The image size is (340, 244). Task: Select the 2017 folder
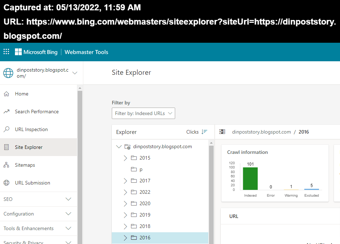coord(145,181)
